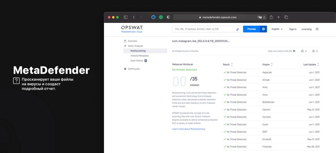Click the Metascan Multiscan heading
Viewport: 336px width, 153px height.
tap(183, 64)
